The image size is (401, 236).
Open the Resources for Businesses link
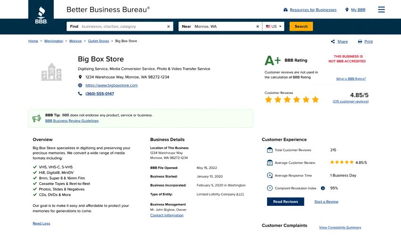coord(313,10)
